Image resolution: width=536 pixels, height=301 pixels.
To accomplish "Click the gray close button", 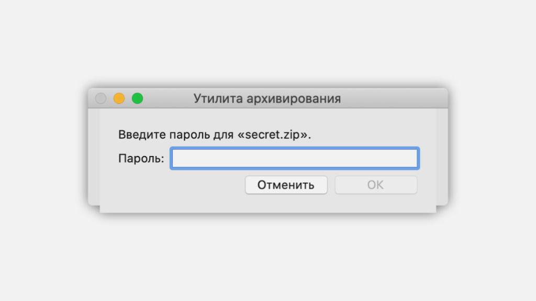I will (101, 98).
